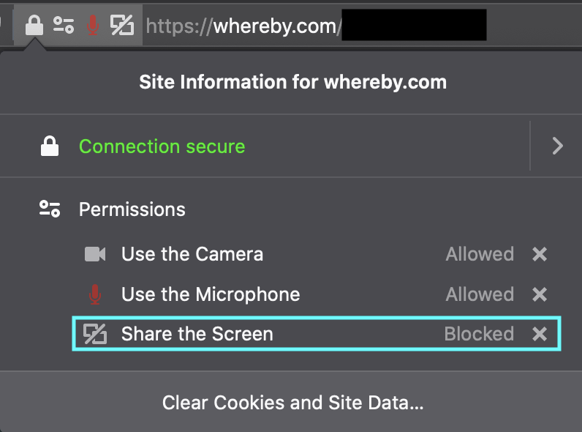Screen dimensions: 582x432
Task: Click the permissions sliders icon in the address bar
Action: tap(64, 26)
